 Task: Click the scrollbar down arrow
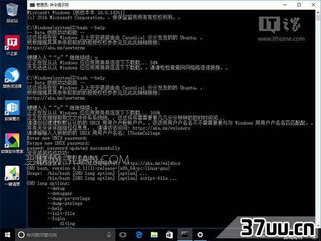coord(318,225)
